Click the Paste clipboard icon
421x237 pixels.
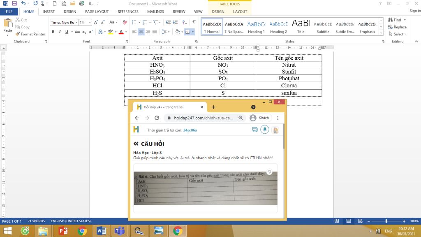8,23
